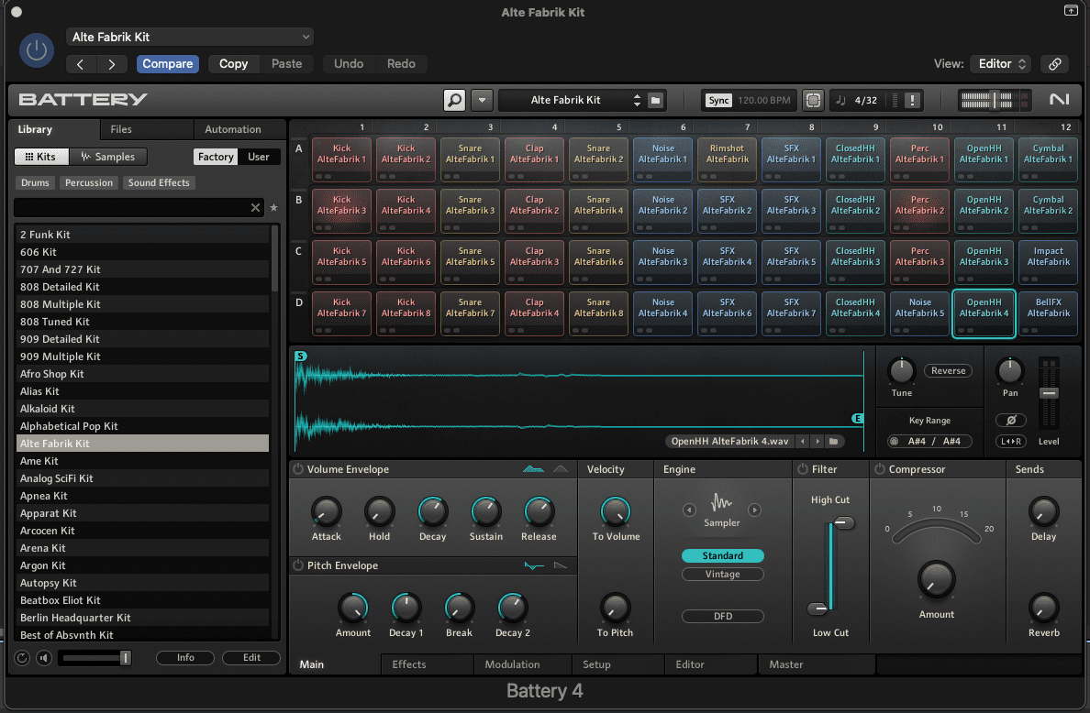Toggle the Reverse button
This screenshot has height=713, width=1090.
tap(948, 371)
